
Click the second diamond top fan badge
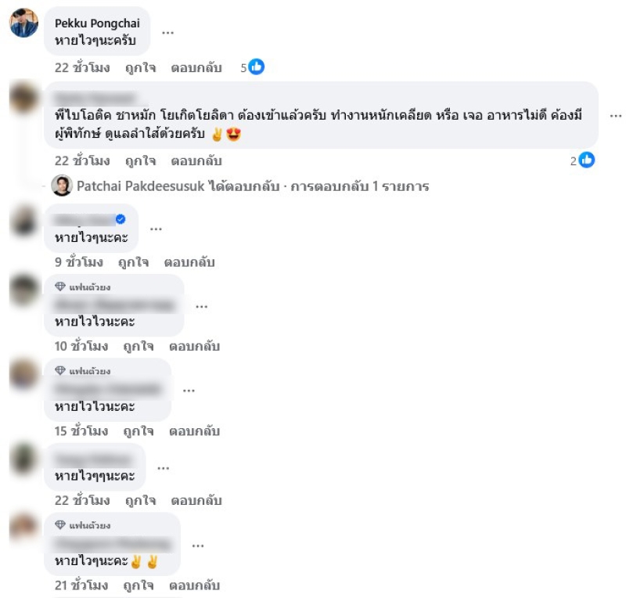coord(60,370)
